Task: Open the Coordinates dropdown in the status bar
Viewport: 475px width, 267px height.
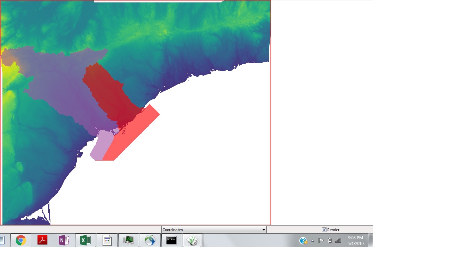Action: 263,229
